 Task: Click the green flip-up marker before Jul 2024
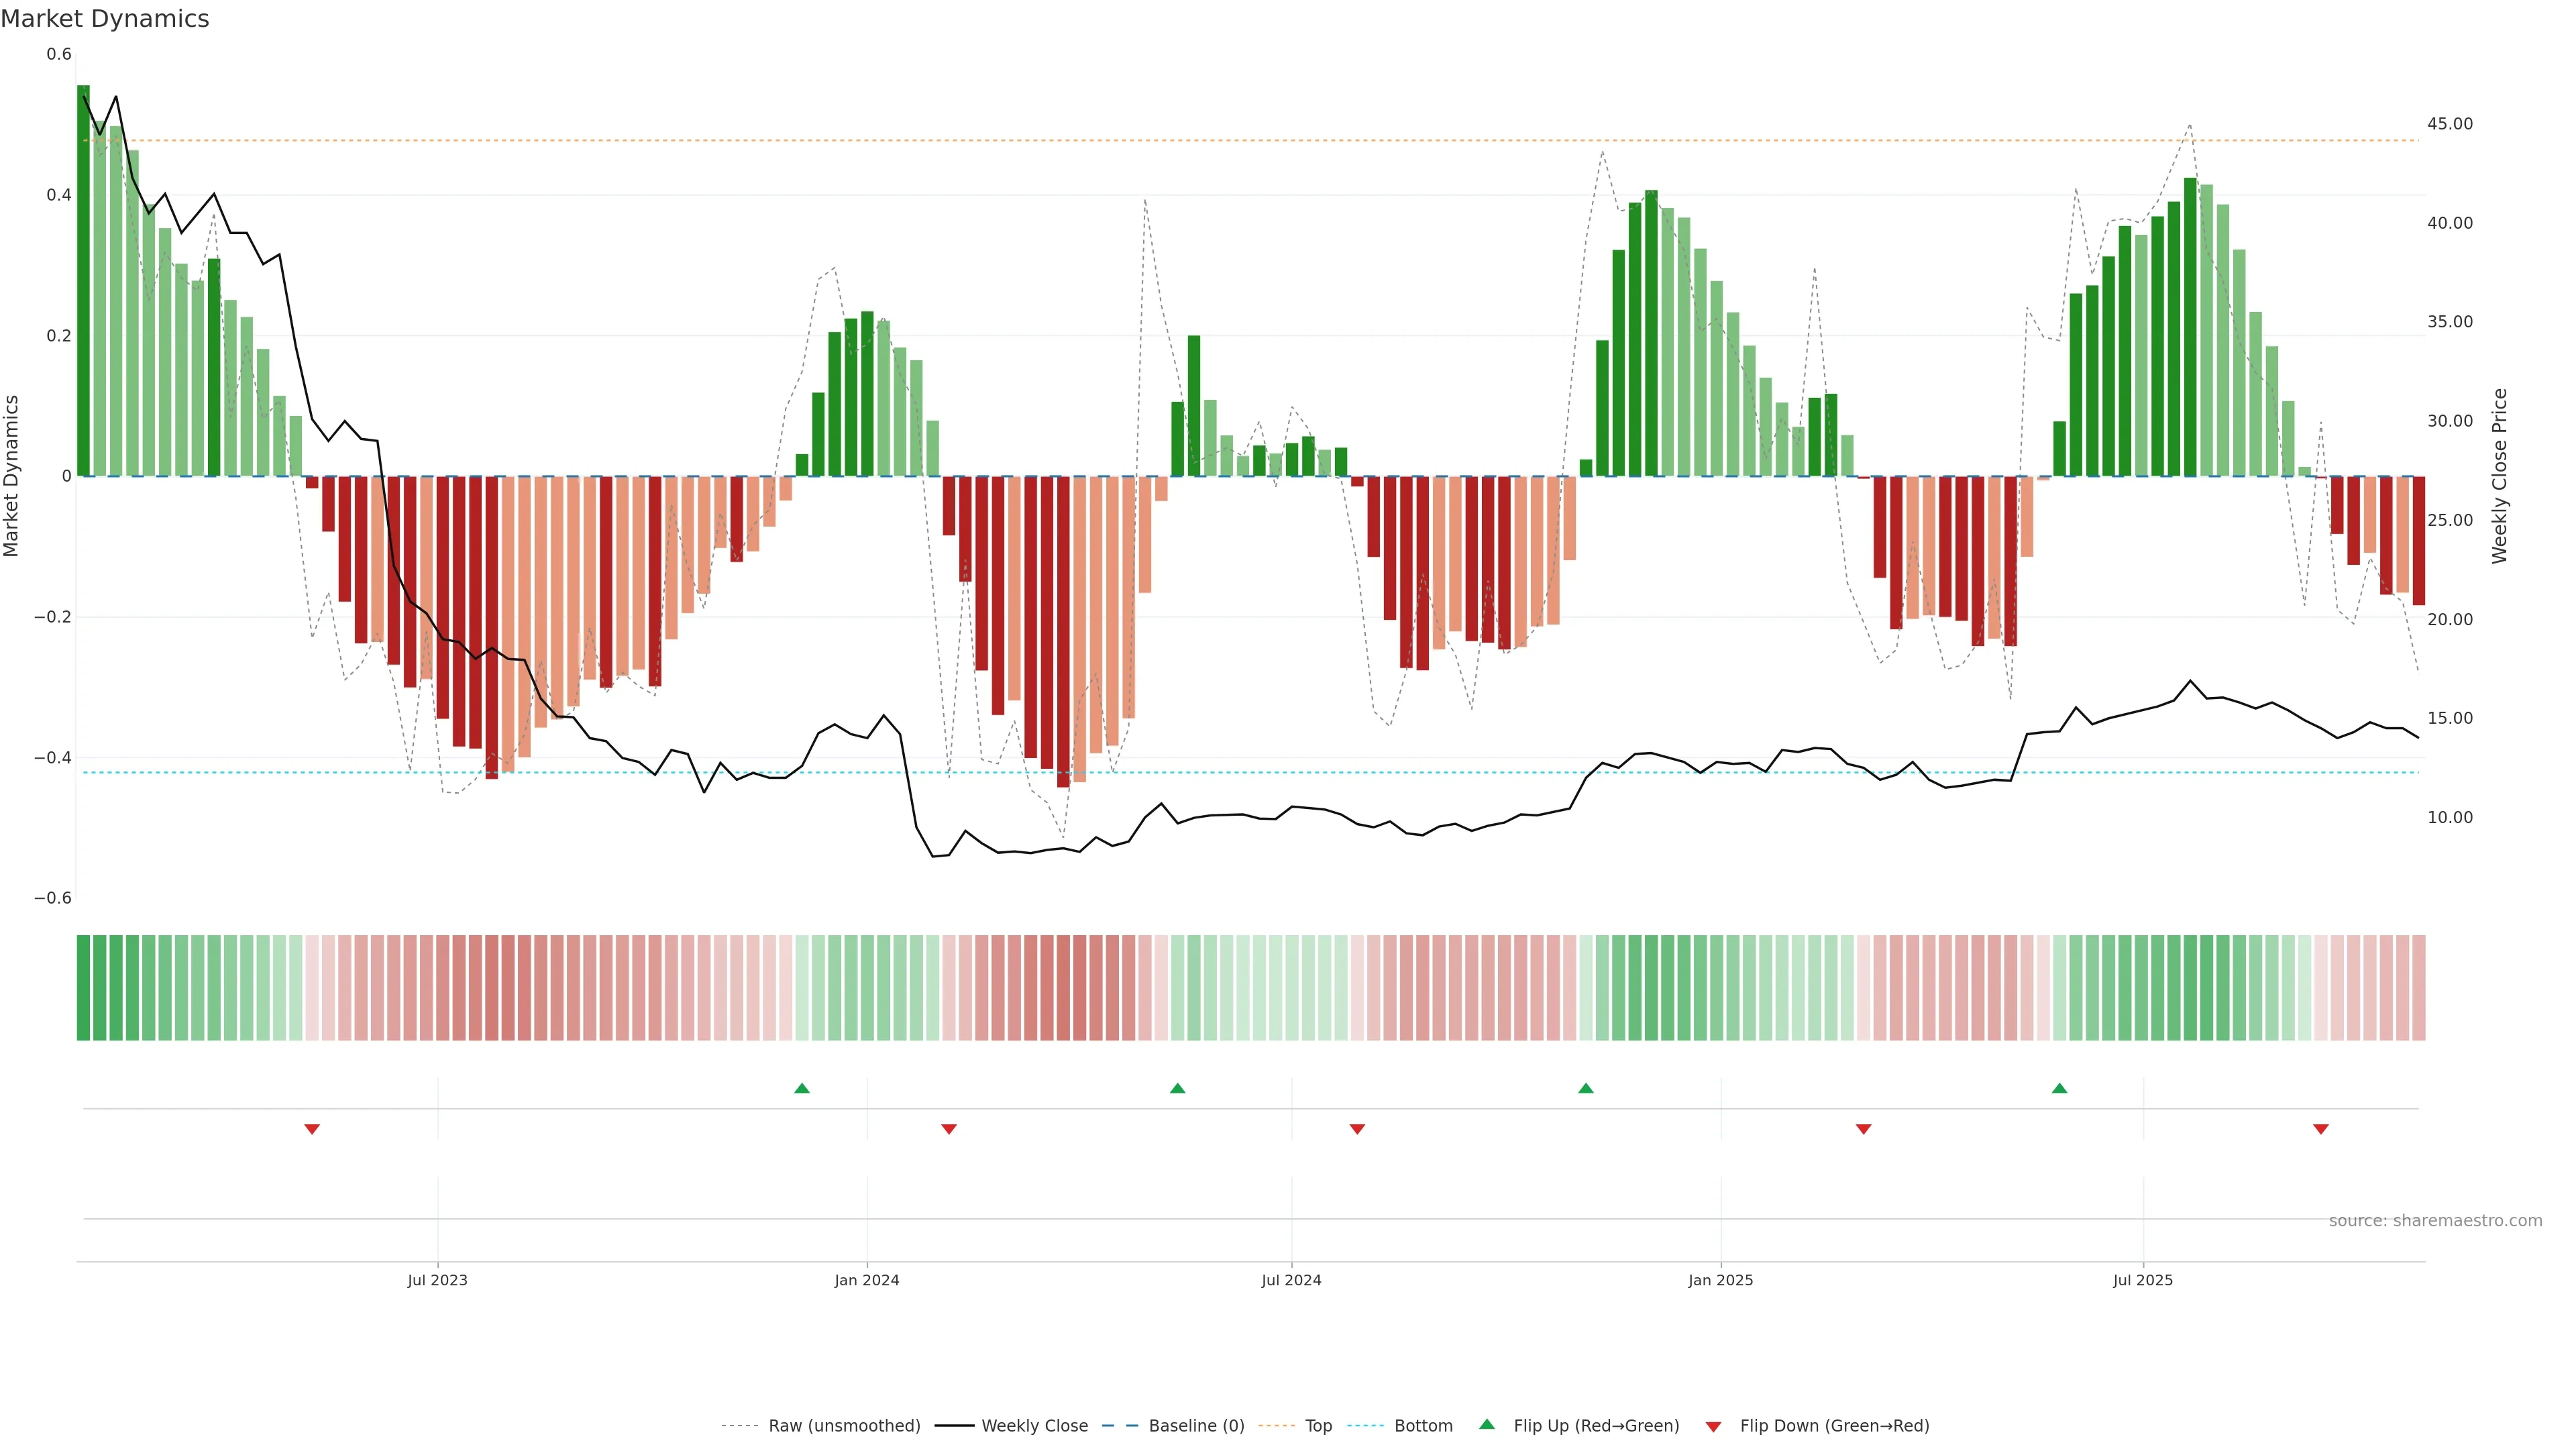pos(1177,1088)
